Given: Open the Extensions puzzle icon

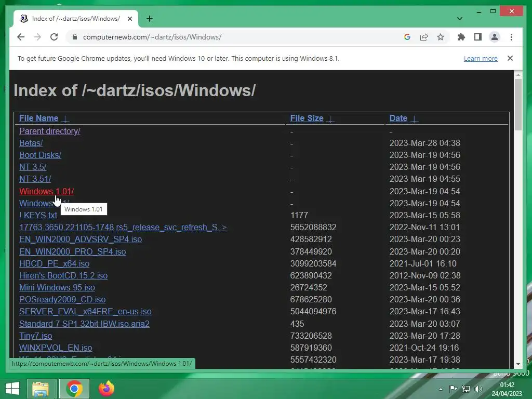Looking at the screenshot, I should (461, 37).
